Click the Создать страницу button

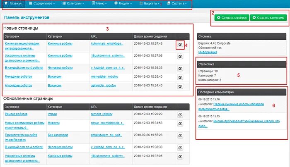(x=232, y=18)
